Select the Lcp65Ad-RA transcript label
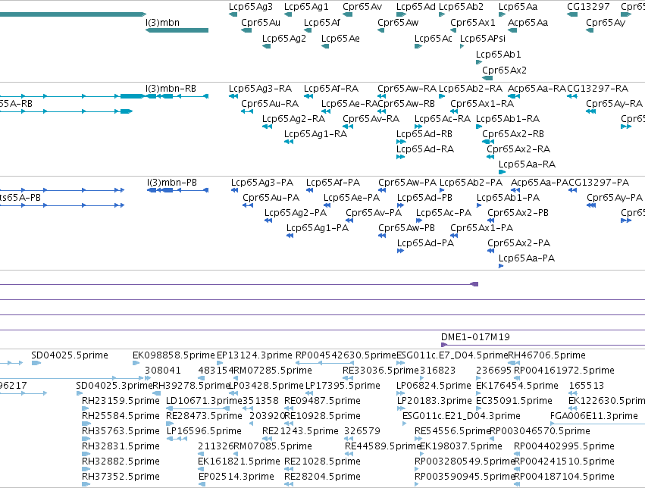 (x=425, y=149)
